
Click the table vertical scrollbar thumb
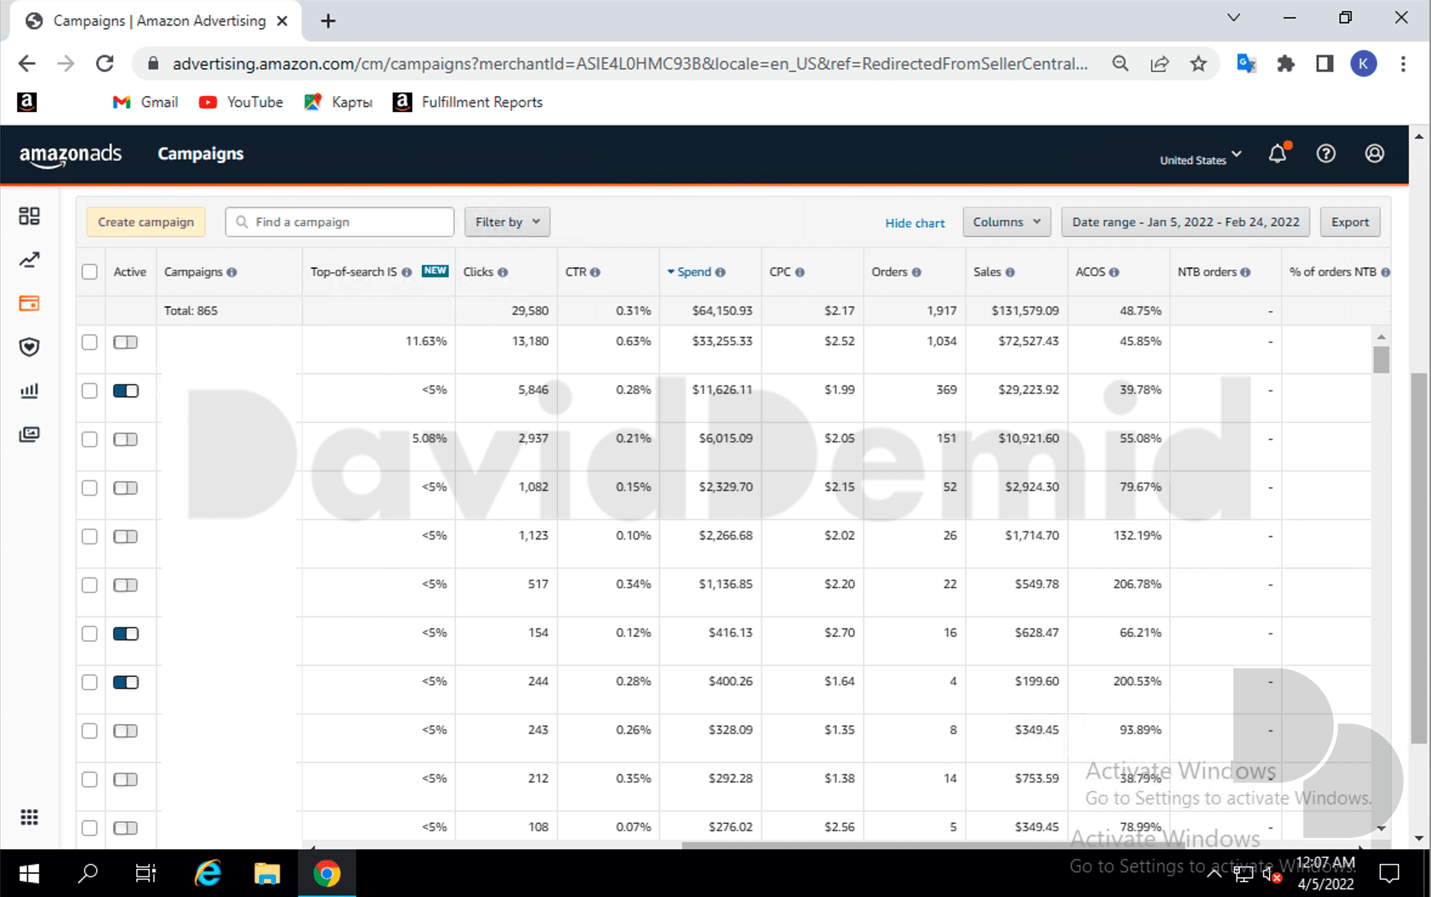(1381, 360)
